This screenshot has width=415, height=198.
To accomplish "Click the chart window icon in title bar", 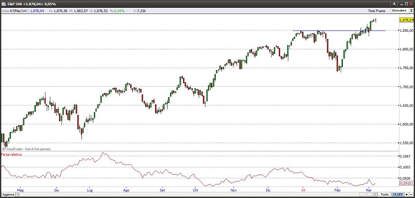I will coord(4,4).
